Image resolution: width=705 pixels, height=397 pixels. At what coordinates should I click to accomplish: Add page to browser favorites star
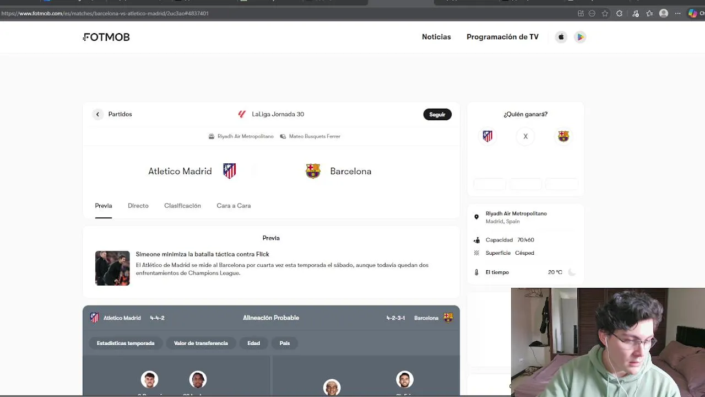(x=605, y=13)
